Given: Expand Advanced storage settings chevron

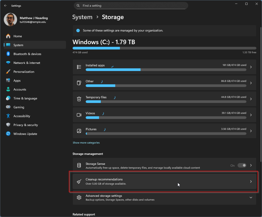Looking at the screenshot, I should coord(251,198).
